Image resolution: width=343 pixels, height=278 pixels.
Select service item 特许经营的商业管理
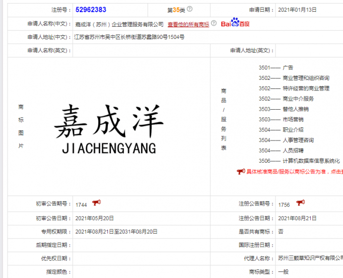click(306, 88)
